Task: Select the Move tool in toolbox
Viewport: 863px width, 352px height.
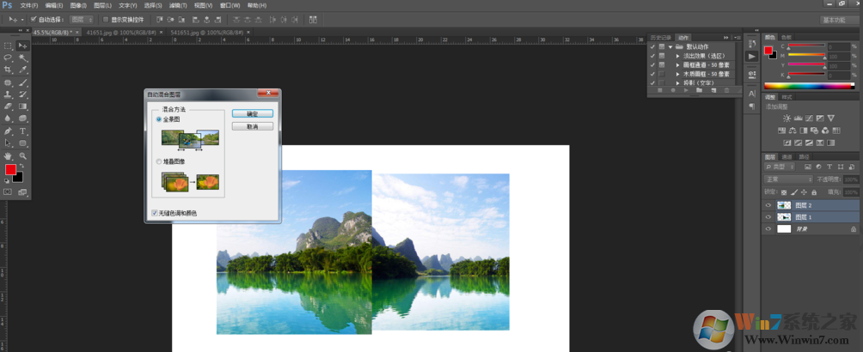Action: click(x=22, y=46)
